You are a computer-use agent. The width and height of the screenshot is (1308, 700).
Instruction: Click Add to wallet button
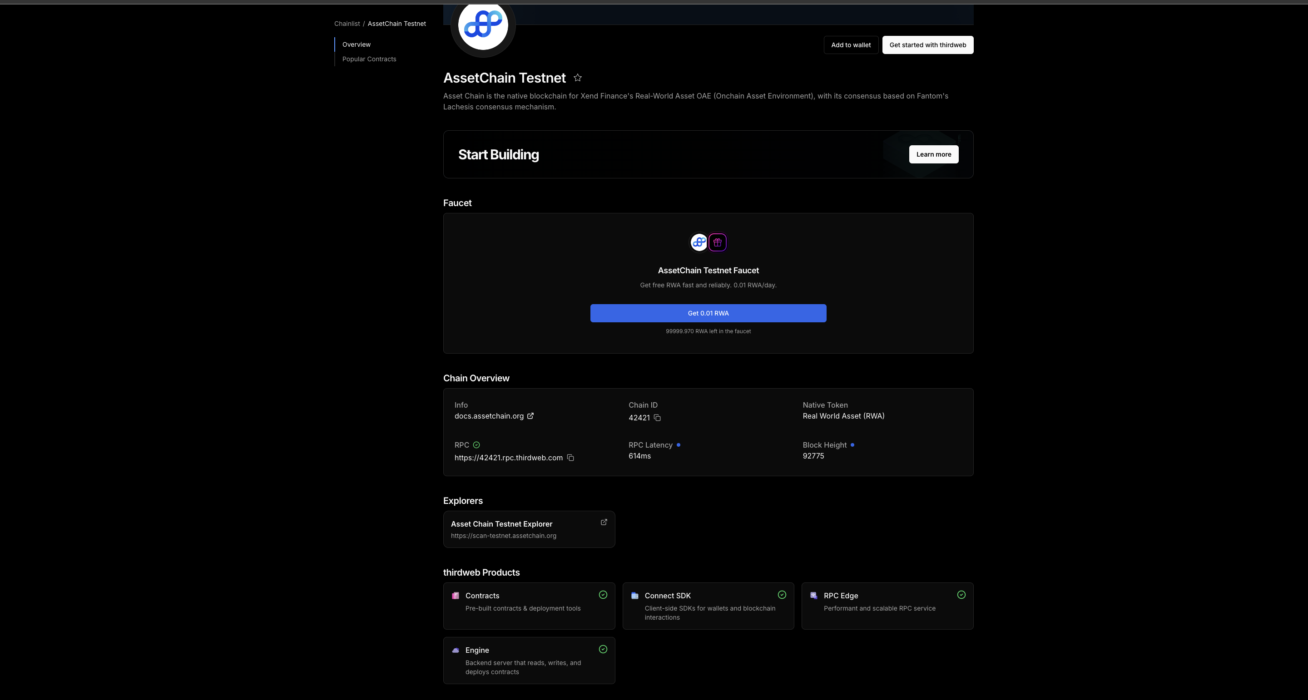851,45
